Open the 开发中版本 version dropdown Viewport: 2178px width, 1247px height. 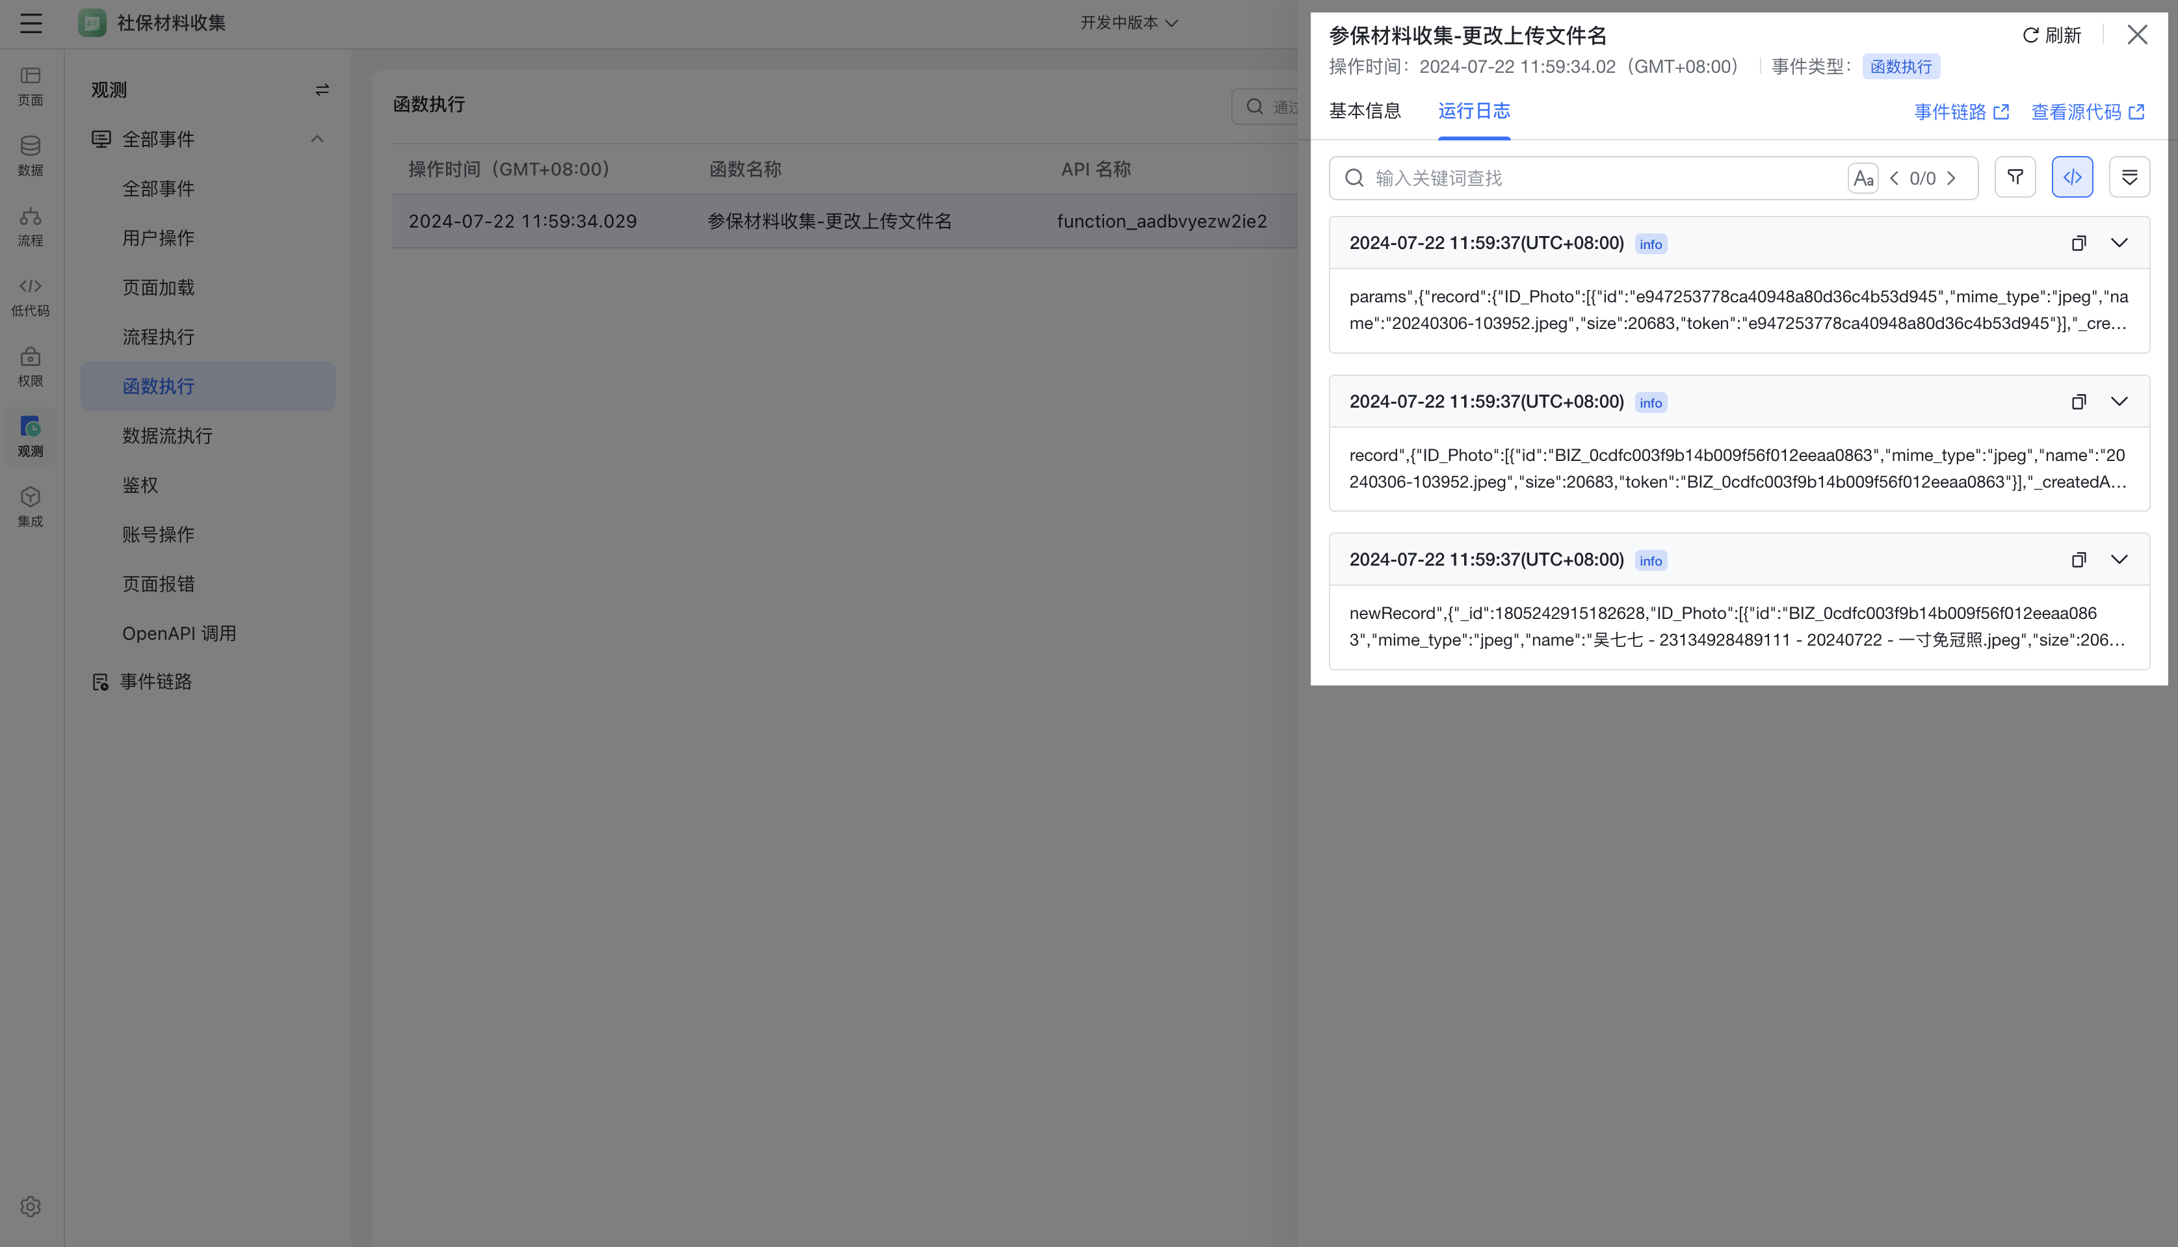(x=1129, y=23)
